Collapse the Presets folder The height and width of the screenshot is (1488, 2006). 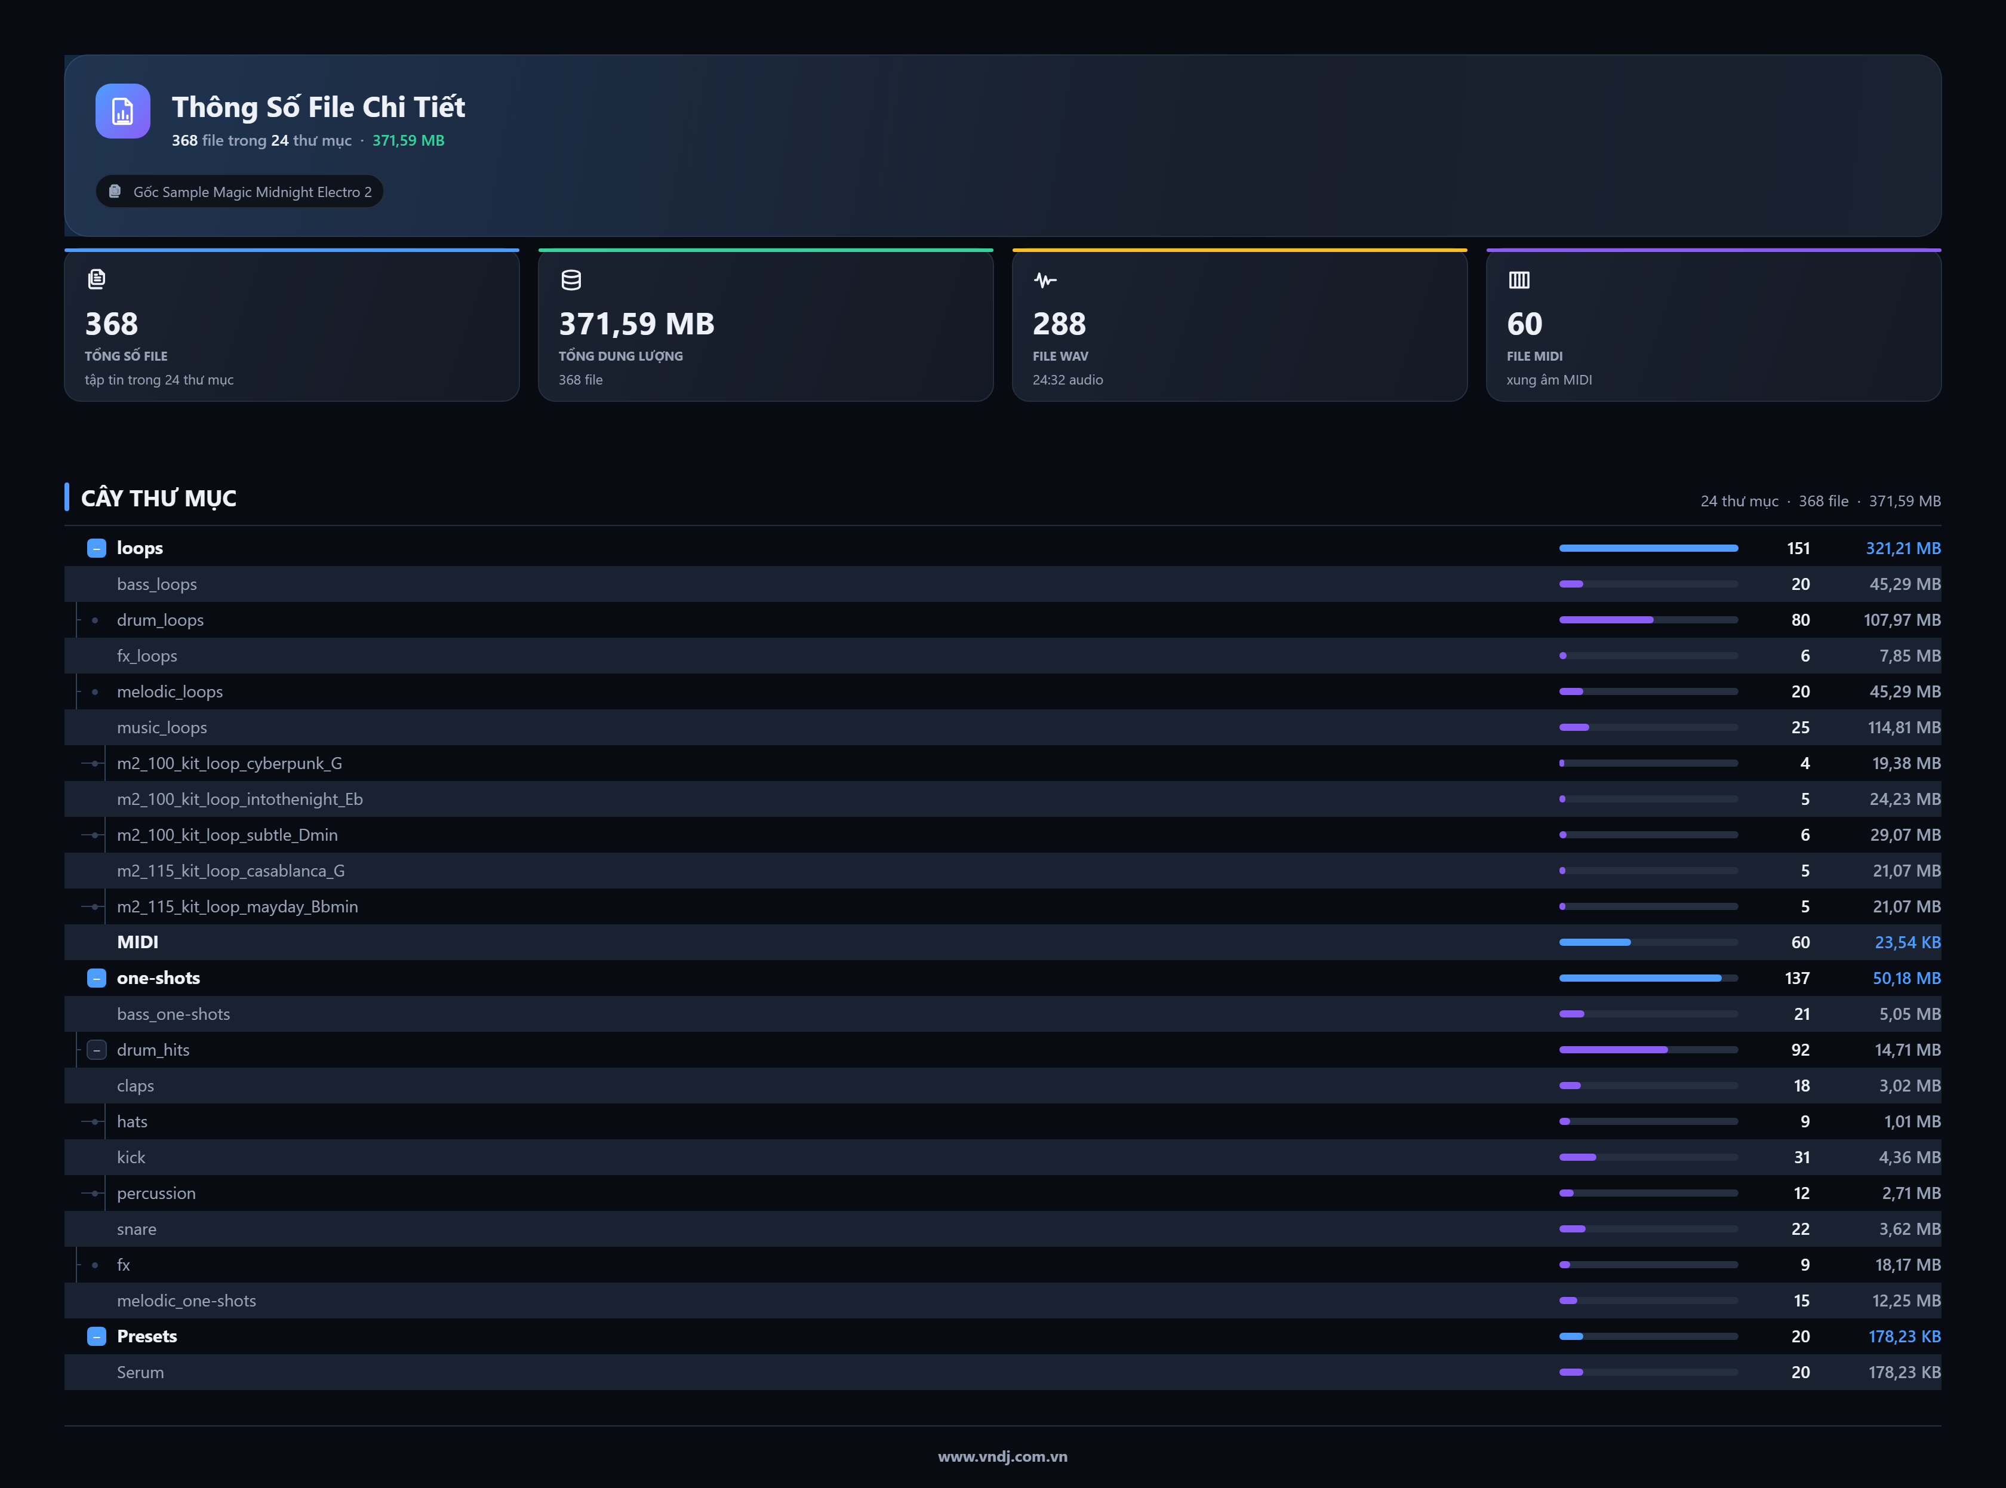click(x=96, y=1337)
